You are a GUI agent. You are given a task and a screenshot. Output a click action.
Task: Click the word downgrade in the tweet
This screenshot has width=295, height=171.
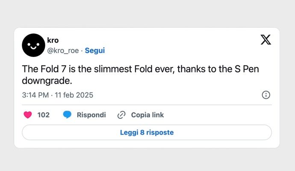coord(47,81)
